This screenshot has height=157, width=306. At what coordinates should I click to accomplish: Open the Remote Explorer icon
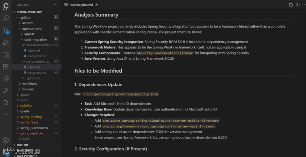pos(6,54)
